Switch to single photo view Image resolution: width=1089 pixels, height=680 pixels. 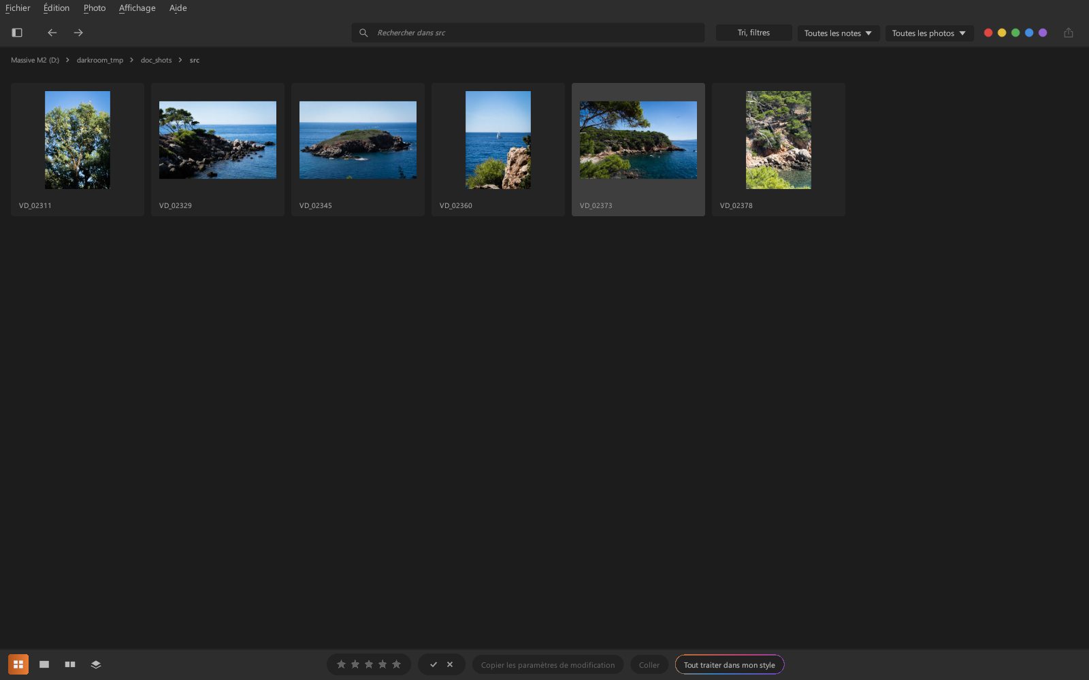point(44,664)
